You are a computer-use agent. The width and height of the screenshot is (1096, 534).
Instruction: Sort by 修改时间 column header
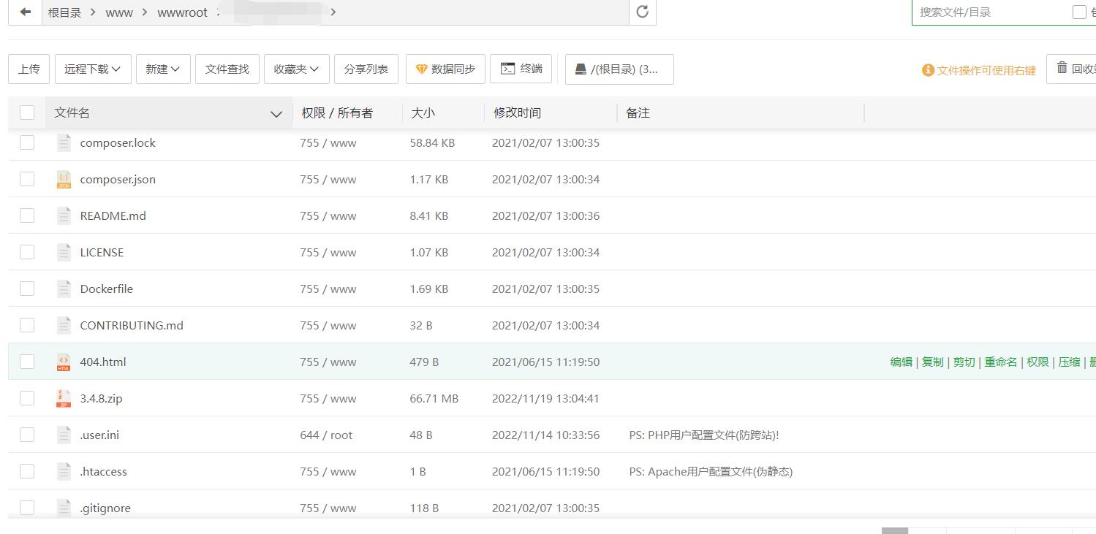517,112
